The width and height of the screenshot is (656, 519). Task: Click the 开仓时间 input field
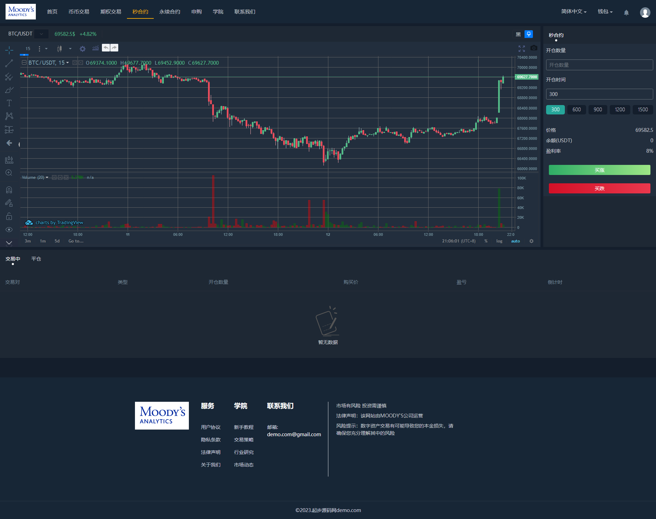600,94
